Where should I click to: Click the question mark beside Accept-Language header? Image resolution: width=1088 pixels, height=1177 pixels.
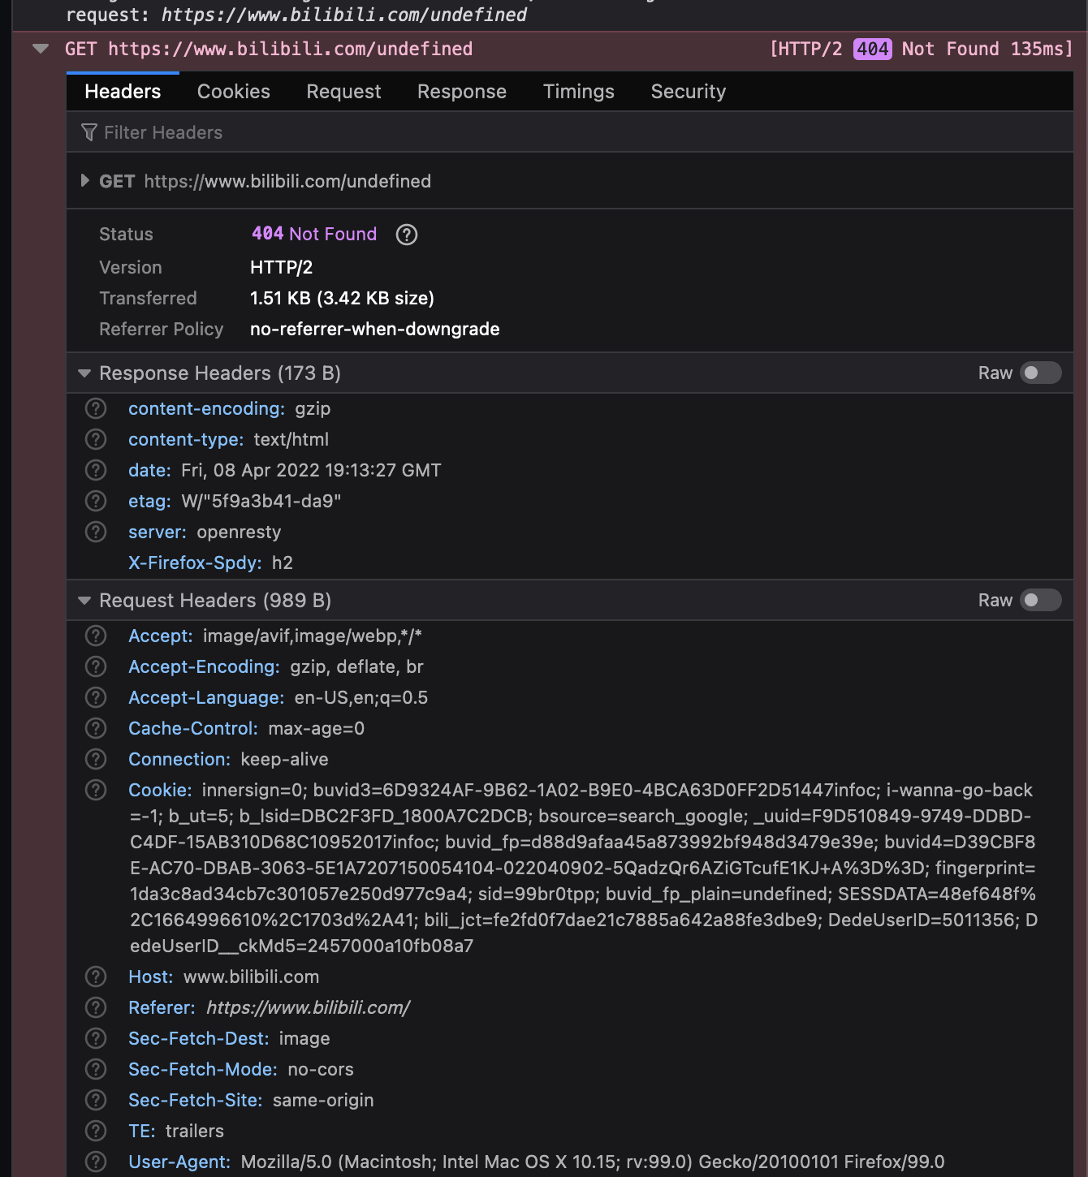95,697
